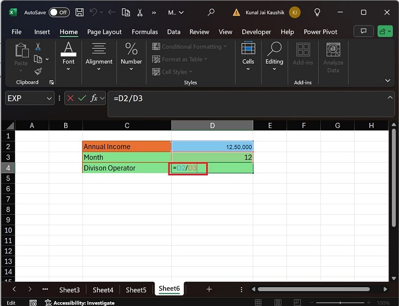Expand the Name Box dropdown
This screenshot has height=306, width=399.
click(49, 98)
